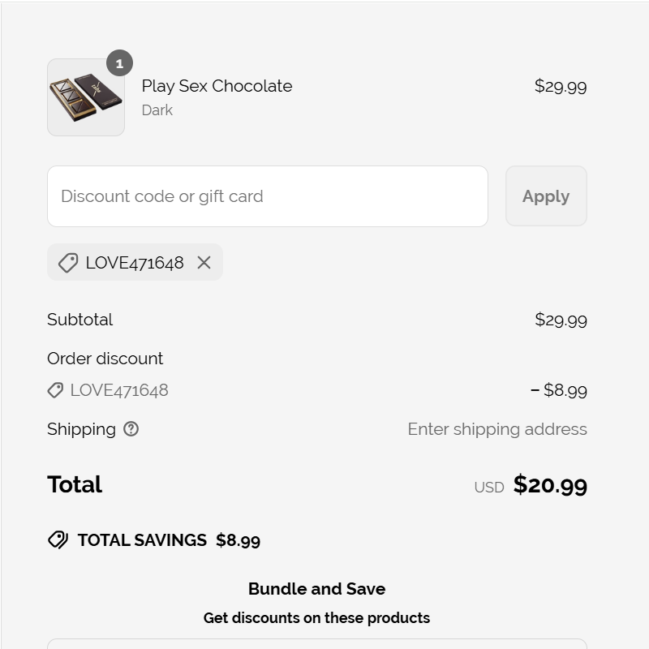Click the tag icon in LOVE471648 chip
Viewport: 649px width, 649px height.
[x=68, y=263]
